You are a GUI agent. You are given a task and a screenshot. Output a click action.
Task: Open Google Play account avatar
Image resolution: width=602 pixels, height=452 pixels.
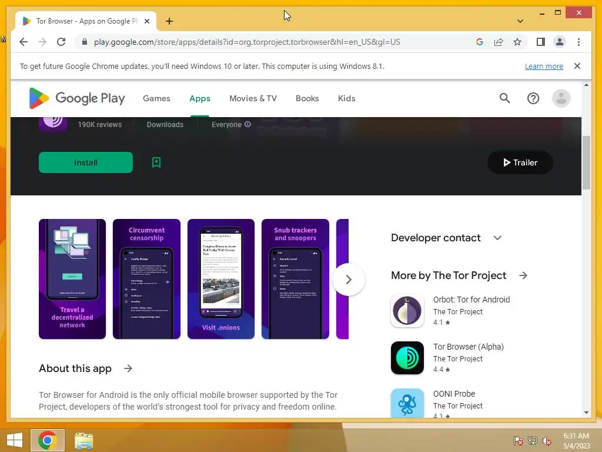561,98
